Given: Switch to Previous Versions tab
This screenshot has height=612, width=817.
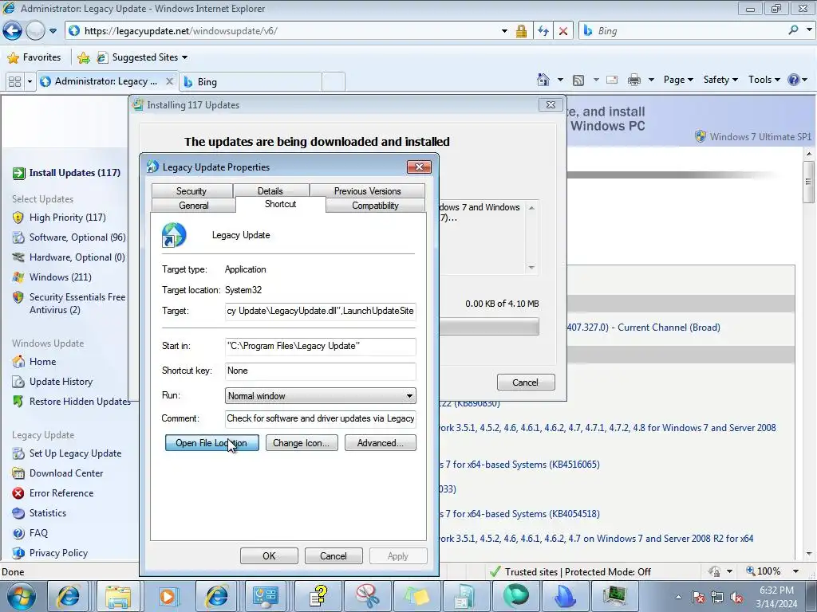Looking at the screenshot, I should [x=367, y=191].
